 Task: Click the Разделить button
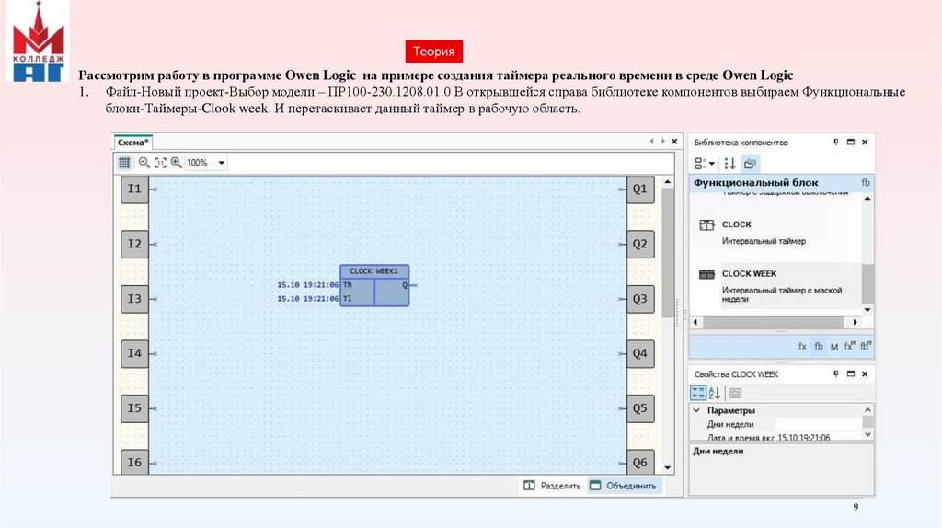click(x=552, y=486)
